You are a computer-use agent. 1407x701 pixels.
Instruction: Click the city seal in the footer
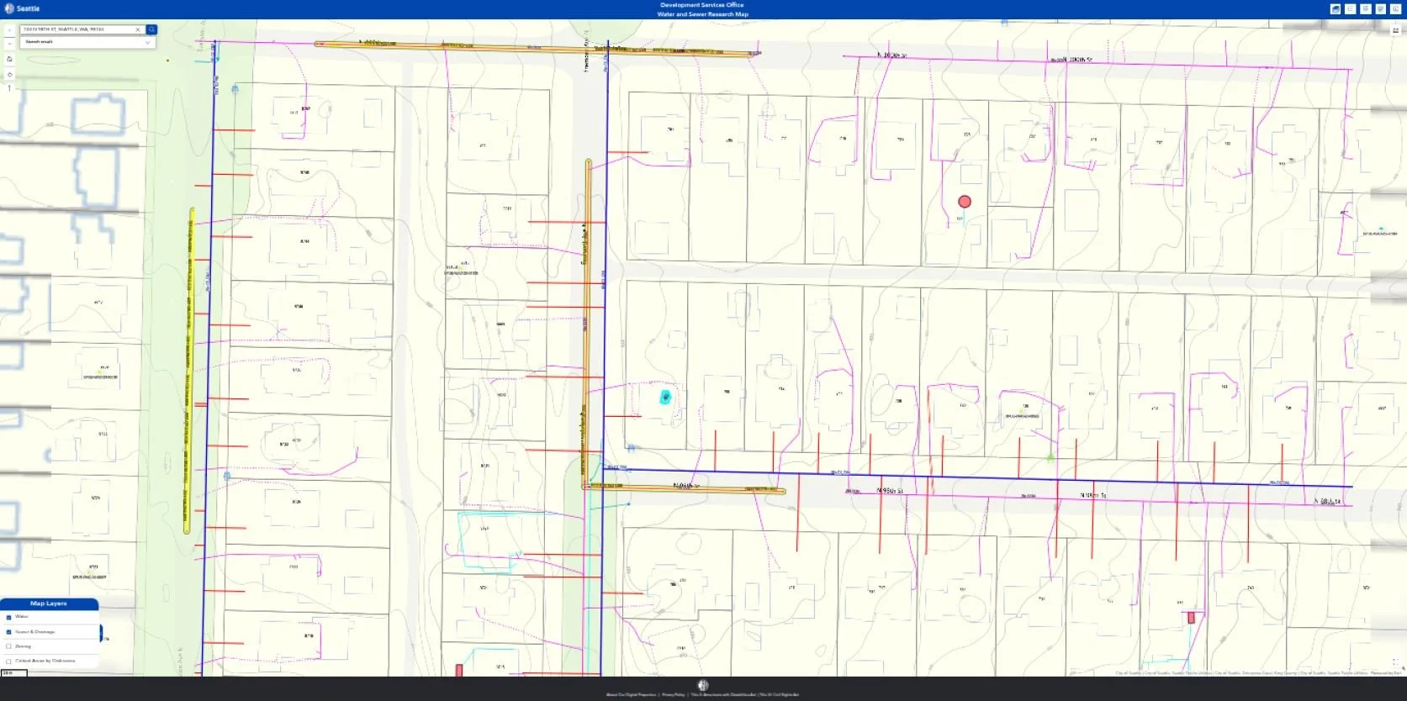tap(703, 685)
